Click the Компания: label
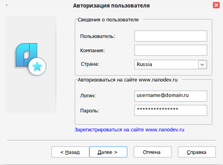223x165 pixels. pos(92,50)
